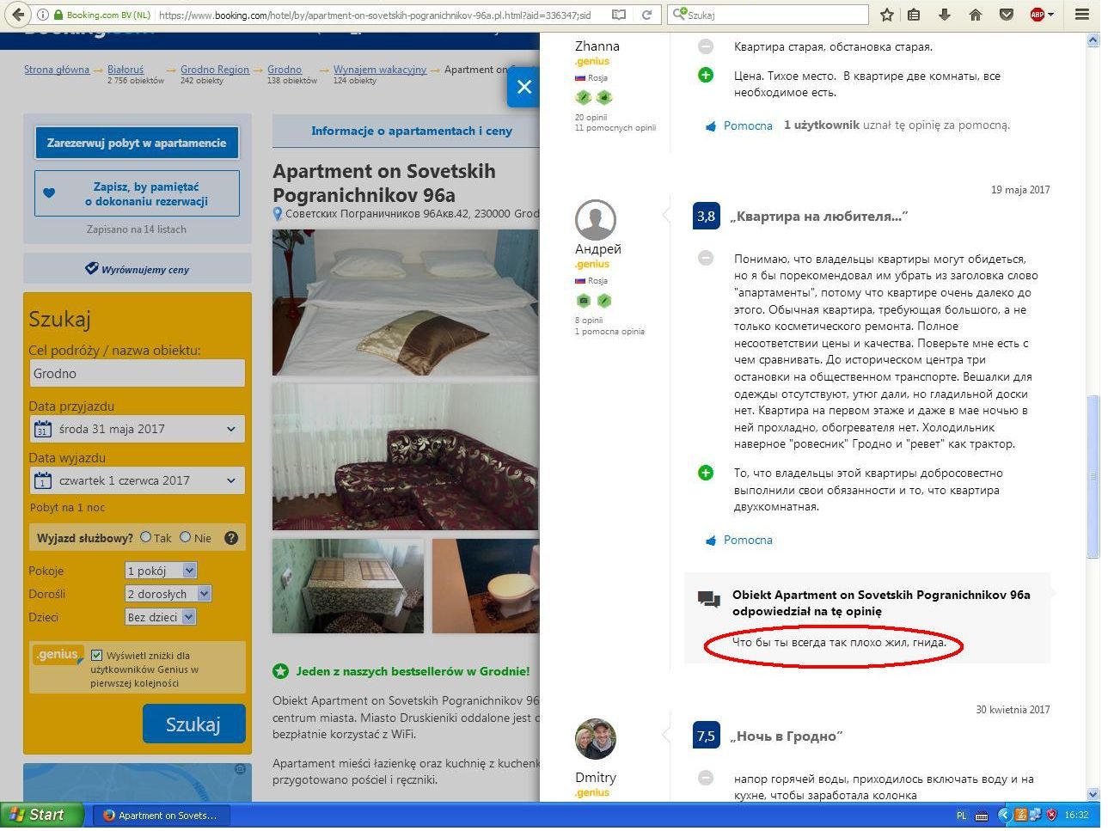Follow the Strona główna breadcrumb
Viewport: 1108px width, 831px height.
click(57, 70)
